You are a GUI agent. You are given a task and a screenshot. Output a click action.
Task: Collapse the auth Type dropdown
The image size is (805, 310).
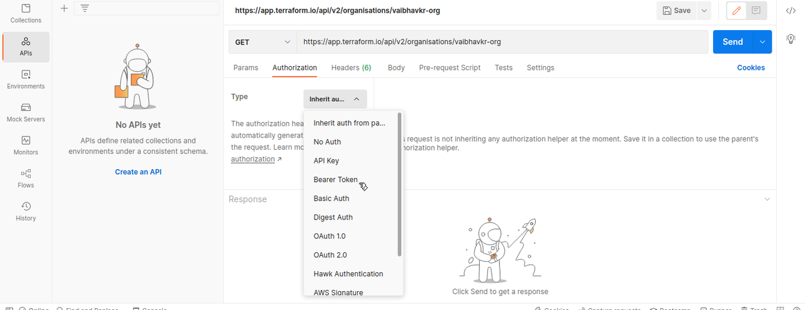(x=335, y=99)
